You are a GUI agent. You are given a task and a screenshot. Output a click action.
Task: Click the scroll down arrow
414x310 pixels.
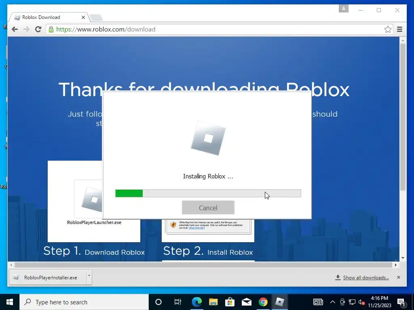click(403, 258)
